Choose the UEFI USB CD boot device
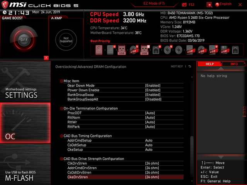The image size is (247, 185). [134, 50]
